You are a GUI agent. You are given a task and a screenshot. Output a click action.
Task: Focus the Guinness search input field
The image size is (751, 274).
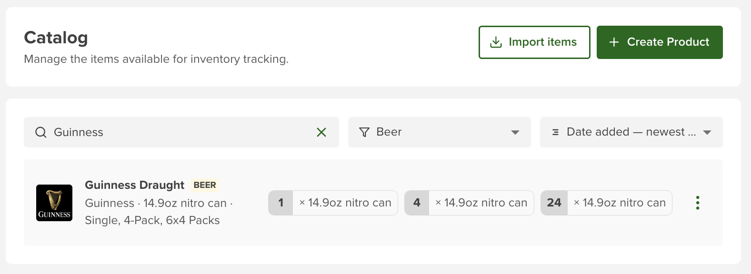(181, 132)
